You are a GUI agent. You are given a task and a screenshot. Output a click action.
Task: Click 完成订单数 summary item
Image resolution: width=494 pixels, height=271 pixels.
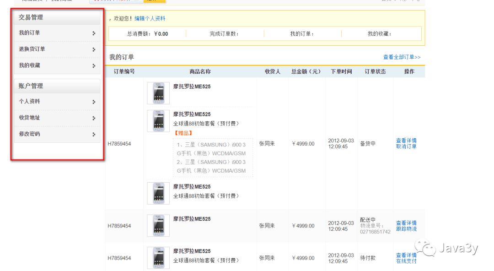pyautogui.click(x=224, y=34)
